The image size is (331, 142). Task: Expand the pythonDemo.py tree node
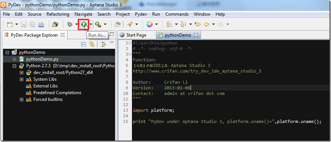pos(14,59)
